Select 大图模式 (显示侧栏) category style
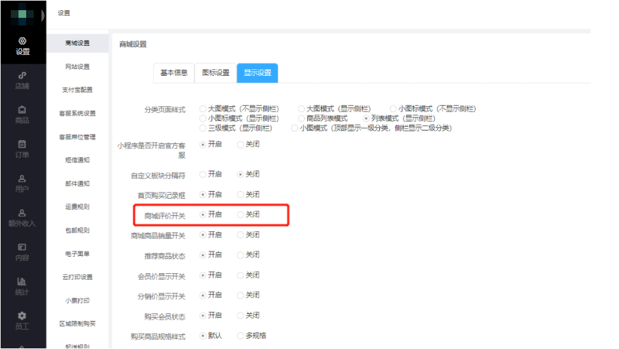Image resolution: width=619 pixels, height=349 pixels. 302,108
